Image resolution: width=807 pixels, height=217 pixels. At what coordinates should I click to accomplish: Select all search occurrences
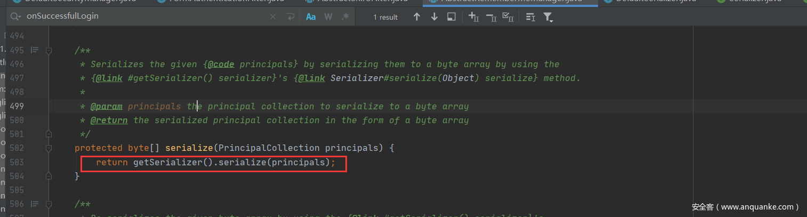507,17
